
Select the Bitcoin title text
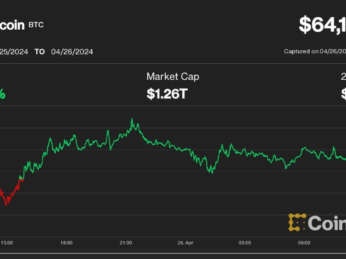(12, 25)
